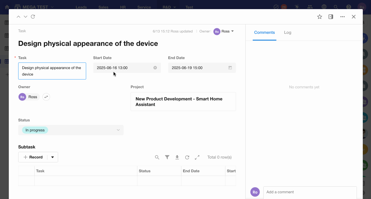Open the more options ellipsis menu
Screen dimensions: 371x199
pyautogui.click(x=342, y=17)
